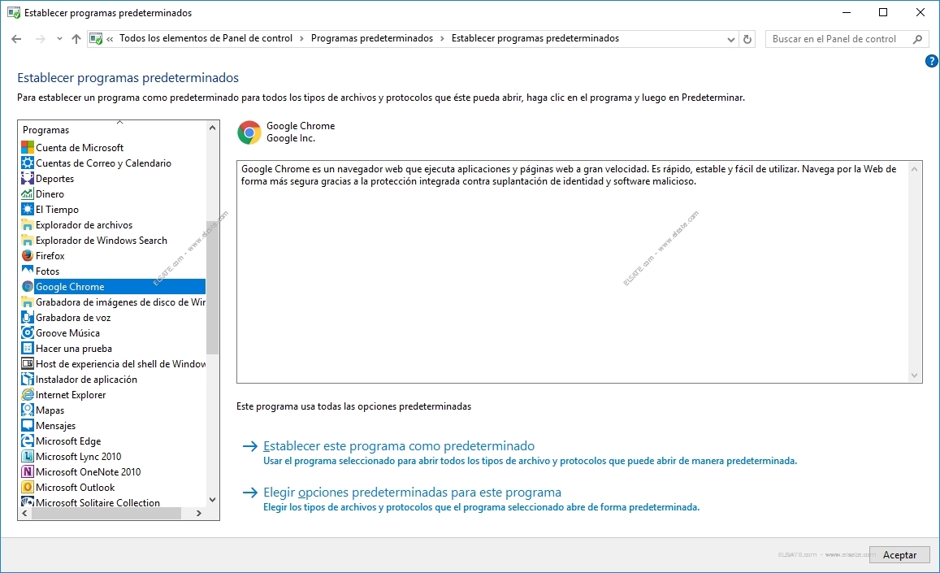Click the Firefox icon in the list
This screenshot has width=940, height=573.
[x=28, y=255]
